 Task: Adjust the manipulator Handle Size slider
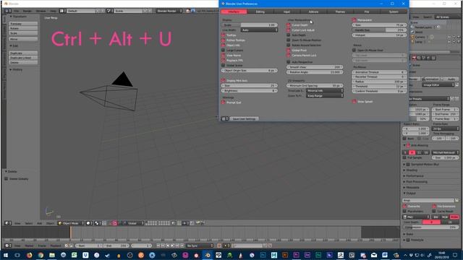tap(379, 30)
